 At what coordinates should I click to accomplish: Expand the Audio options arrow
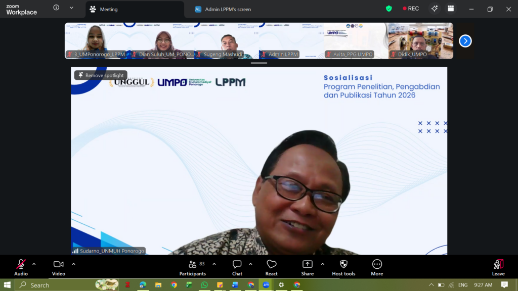tap(34, 264)
